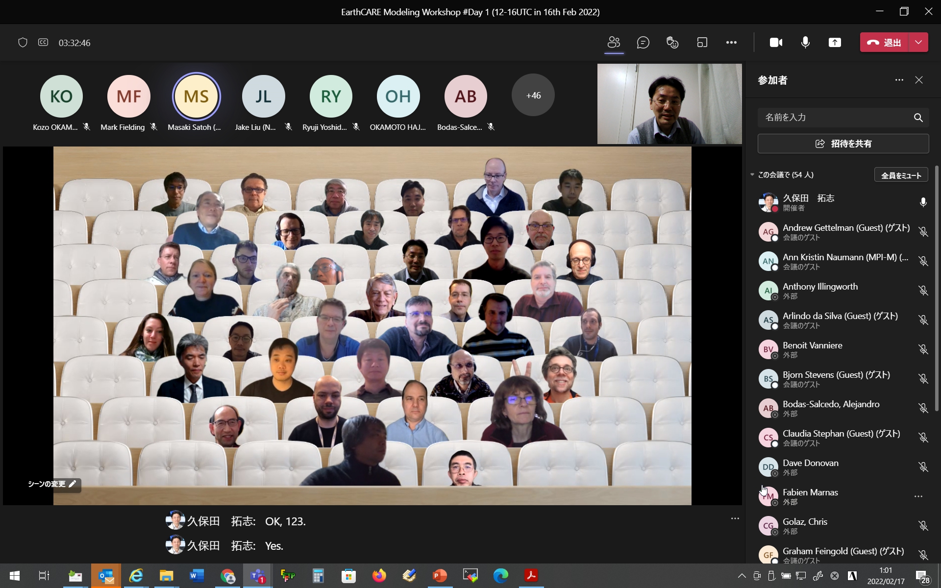Open more options for Fabien Marnas
This screenshot has height=588, width=941.
(x=918, y=496)
